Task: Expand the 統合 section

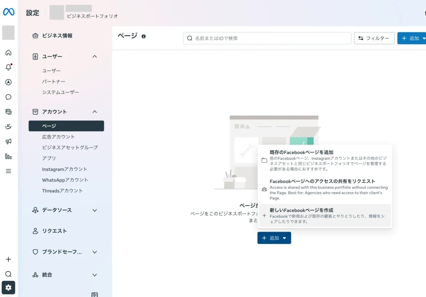Action: point(94,275)
